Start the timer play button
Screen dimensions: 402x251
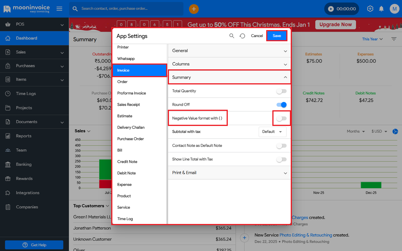click(x=331, y=9)
